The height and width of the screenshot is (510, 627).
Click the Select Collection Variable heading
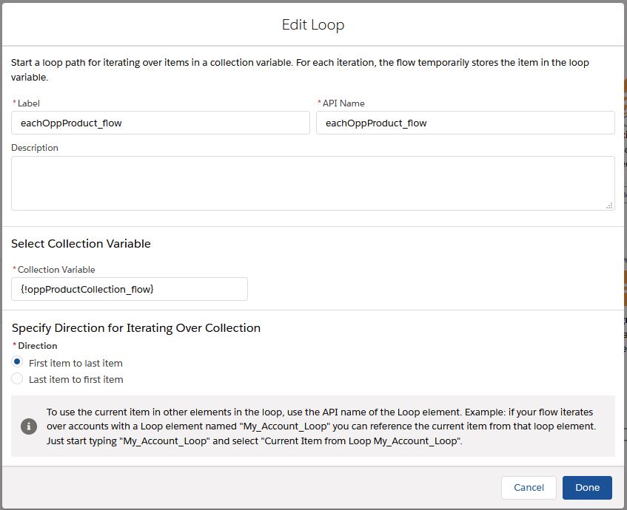[x=81, y=243]
